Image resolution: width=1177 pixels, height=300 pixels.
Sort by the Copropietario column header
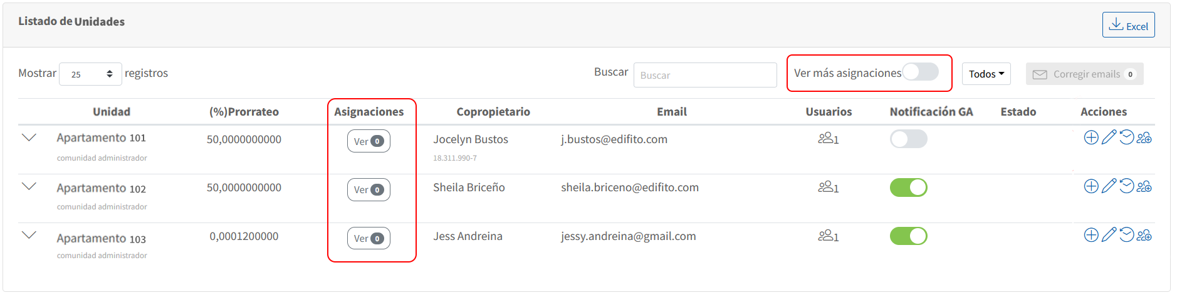point(493,112)
